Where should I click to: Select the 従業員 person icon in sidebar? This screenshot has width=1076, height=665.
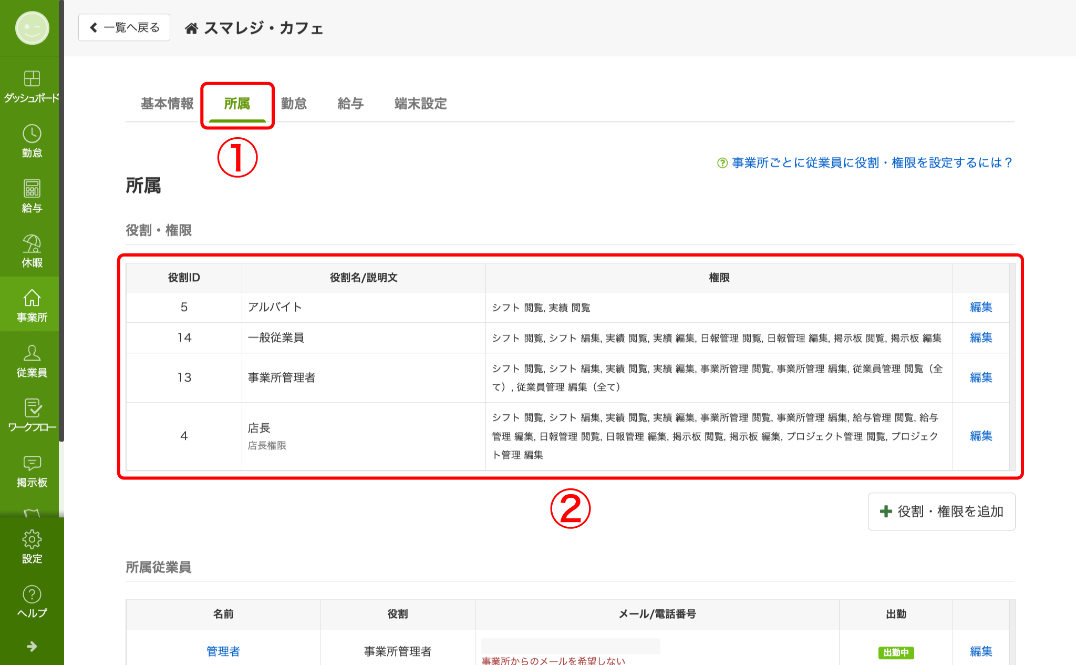(32, 353)
